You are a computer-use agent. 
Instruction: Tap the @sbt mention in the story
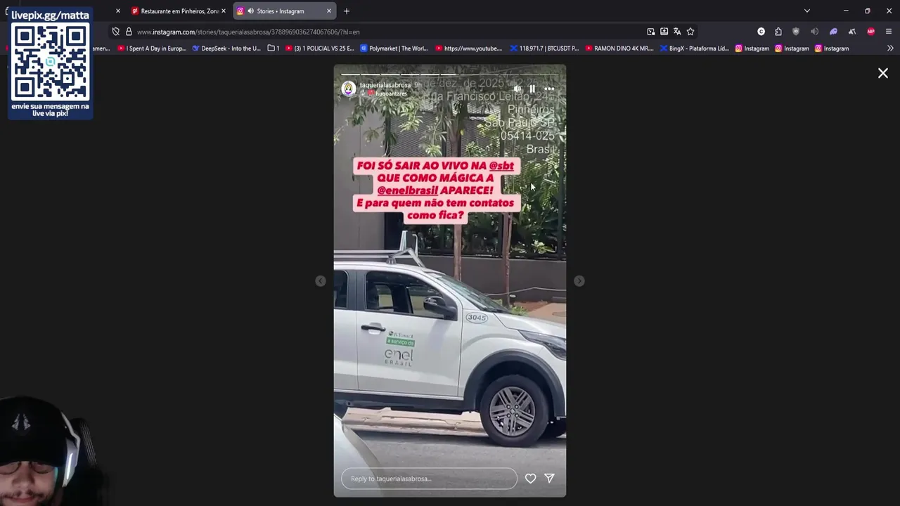pyautogui.click(x=501, y=166)
